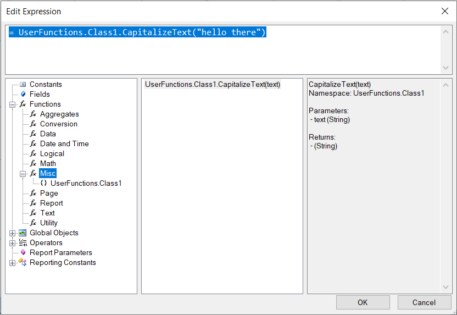Open the Logical function category

pyautogui.click(x=52, y=154)
